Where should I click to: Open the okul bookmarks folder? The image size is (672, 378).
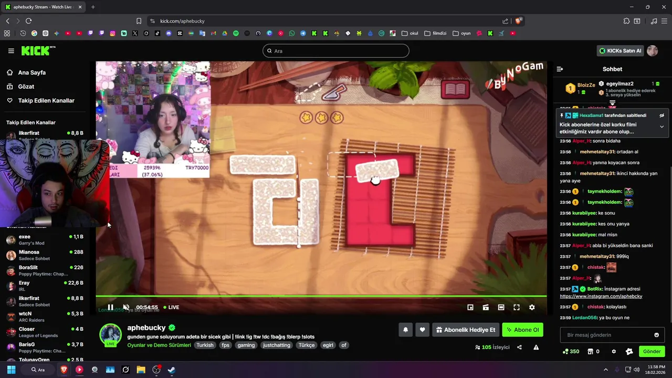[x=410, y=33]
